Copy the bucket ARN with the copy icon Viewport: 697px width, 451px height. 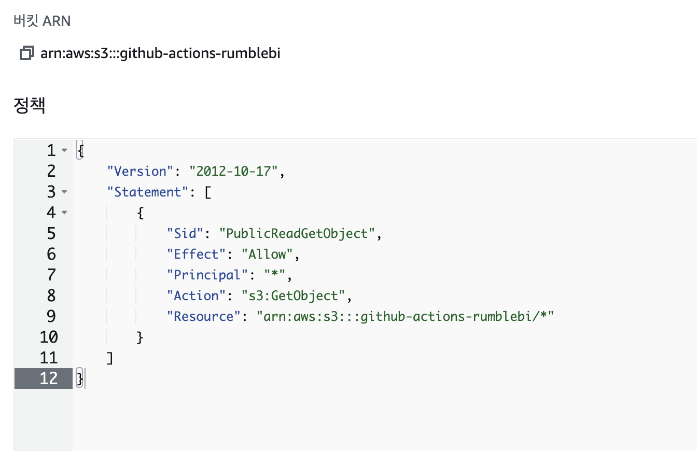(27, 53)
